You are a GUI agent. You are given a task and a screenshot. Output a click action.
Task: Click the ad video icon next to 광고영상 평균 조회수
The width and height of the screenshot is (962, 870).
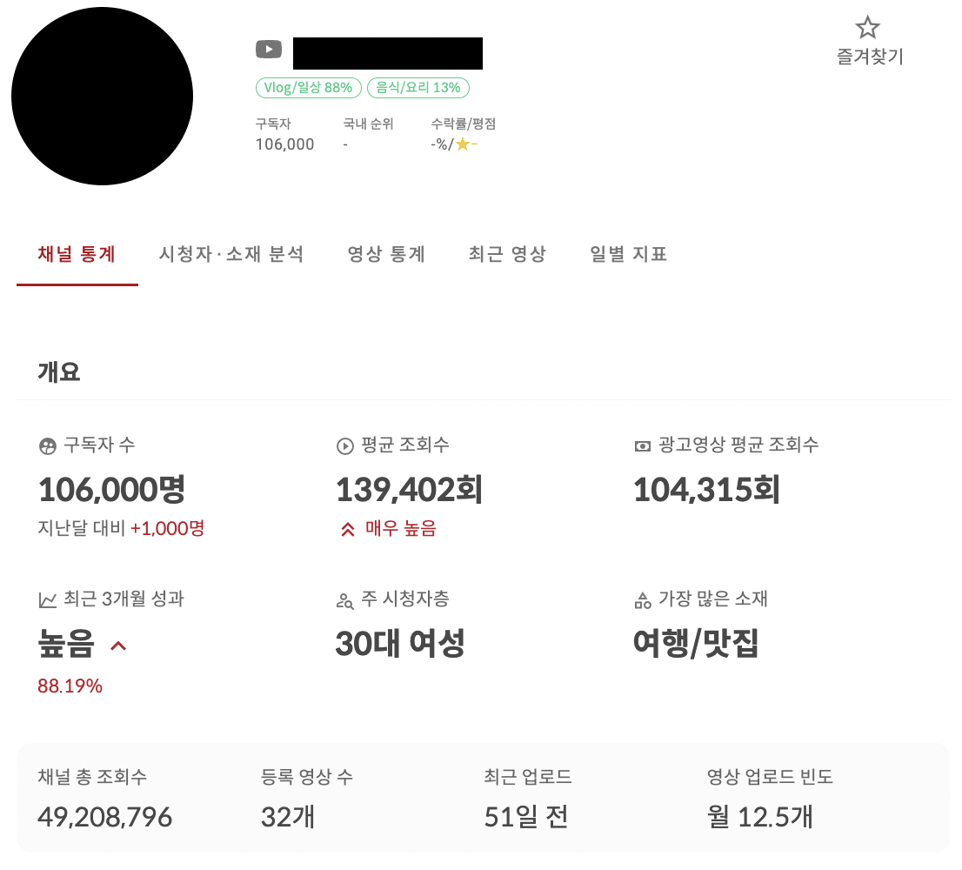[x=641, y=445]
